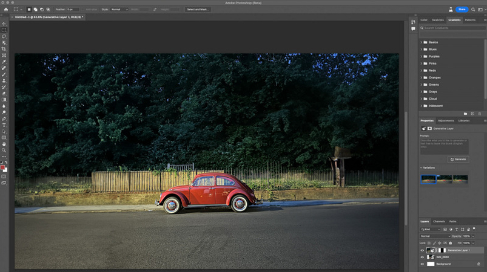Screen dimensions: 487x272
Task: Select the Blur tool
Action: pyautogui.click(x=4, y=106)
